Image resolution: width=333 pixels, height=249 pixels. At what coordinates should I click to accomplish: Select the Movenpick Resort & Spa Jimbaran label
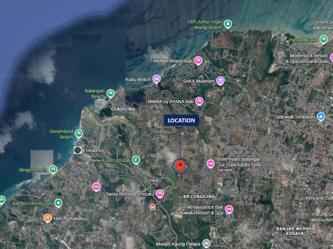coord(307,58)
